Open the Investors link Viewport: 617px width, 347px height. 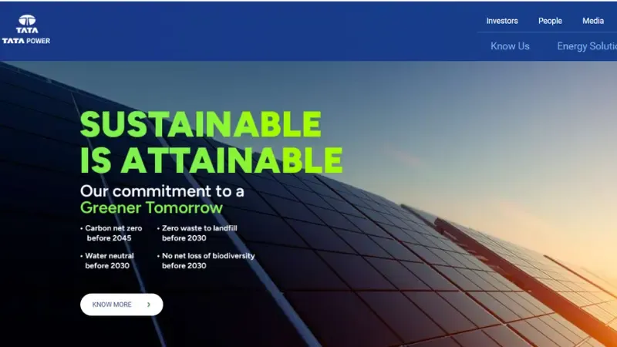point(502,21)
